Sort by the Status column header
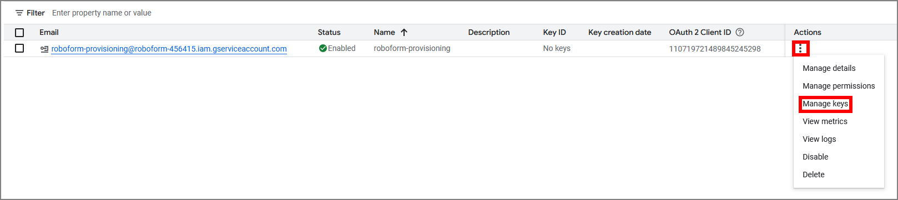The image size is (898, 200). click(329, 32)
